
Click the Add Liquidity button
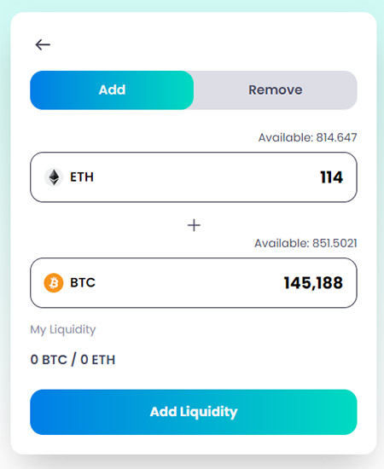point(194,412)
